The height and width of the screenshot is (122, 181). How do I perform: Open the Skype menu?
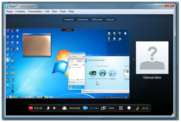9,11
